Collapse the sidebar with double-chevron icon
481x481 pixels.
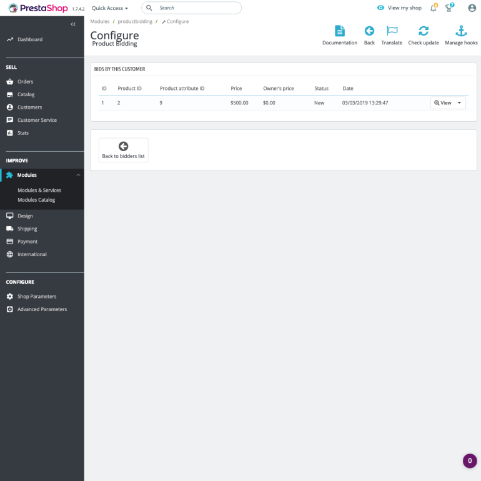(73, 24)
